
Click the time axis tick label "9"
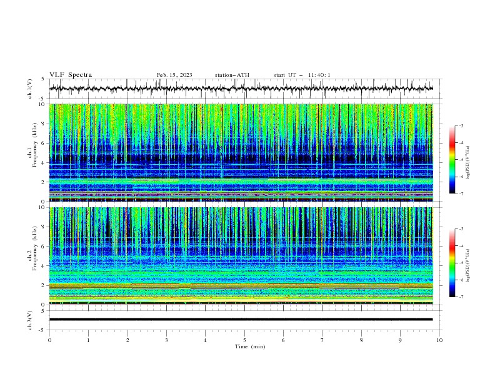click(x=400, y=340)
